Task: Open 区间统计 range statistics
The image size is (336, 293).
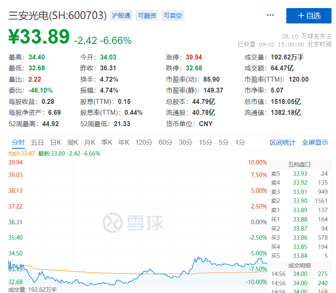Action: coord(283,142)
